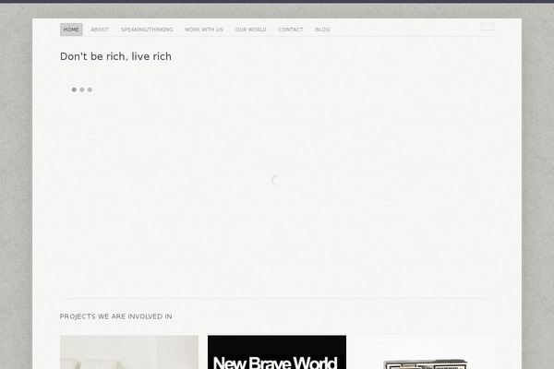Screen dimensions: 554x369
Task: Navigate to the Contact page
Action: point(291,30)
